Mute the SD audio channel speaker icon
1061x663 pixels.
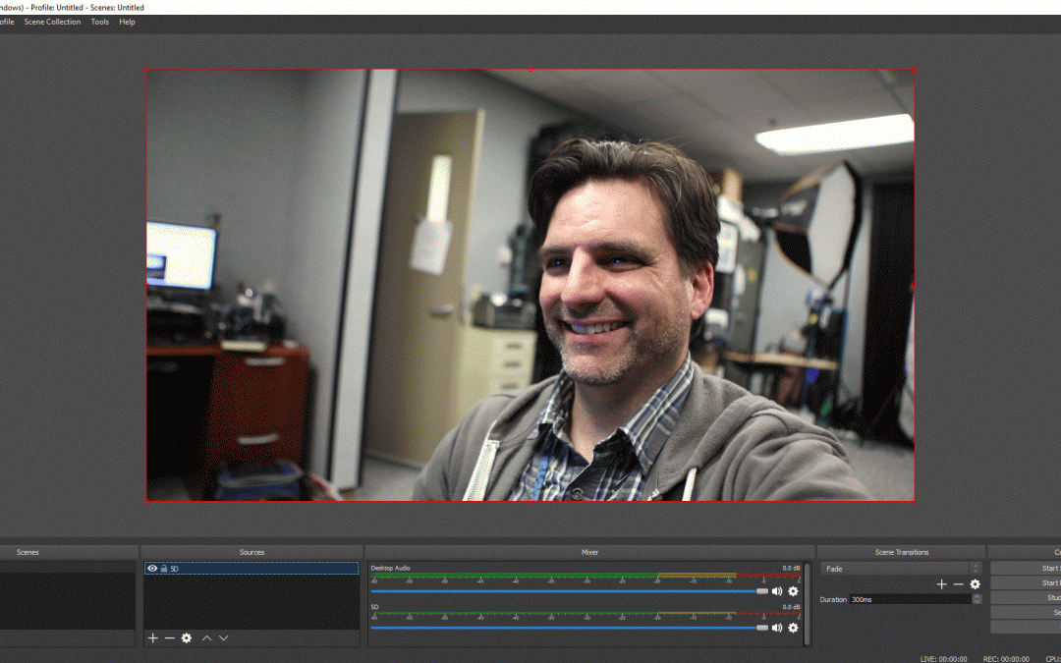(x=777, y=628)
